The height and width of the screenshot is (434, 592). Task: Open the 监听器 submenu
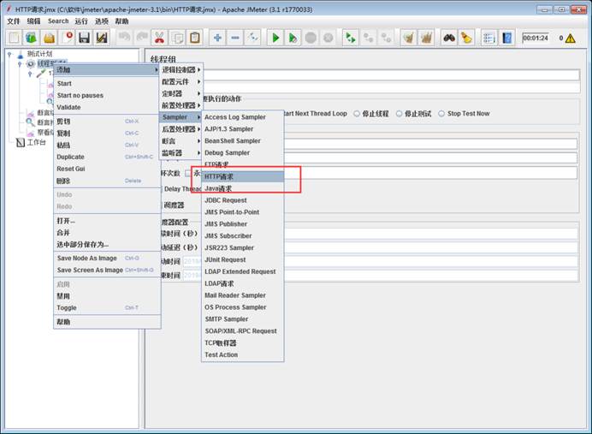pos(181,153)
